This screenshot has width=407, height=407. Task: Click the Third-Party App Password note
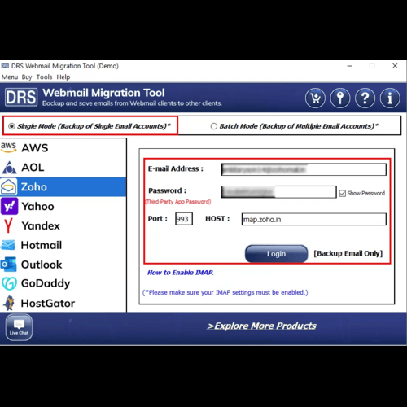[178, 202]
